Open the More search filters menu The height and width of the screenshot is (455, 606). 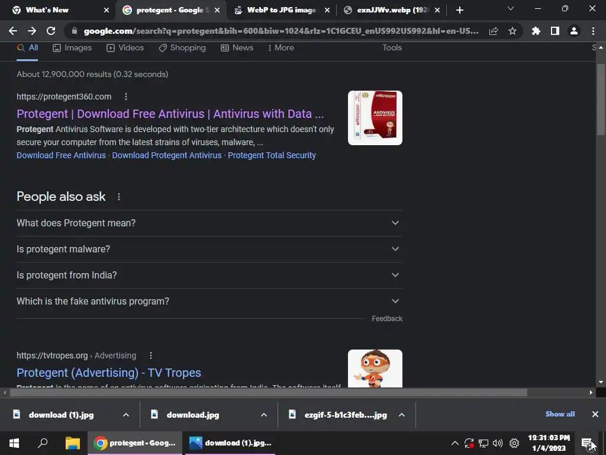(281, 48)
